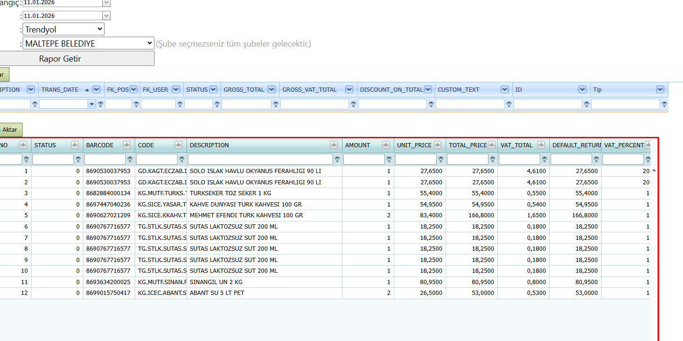This screenshot has width=683, height=341.
Task: Click barcode cell 8682884000134
Action: pyautogui.click(x=109, y=193)
